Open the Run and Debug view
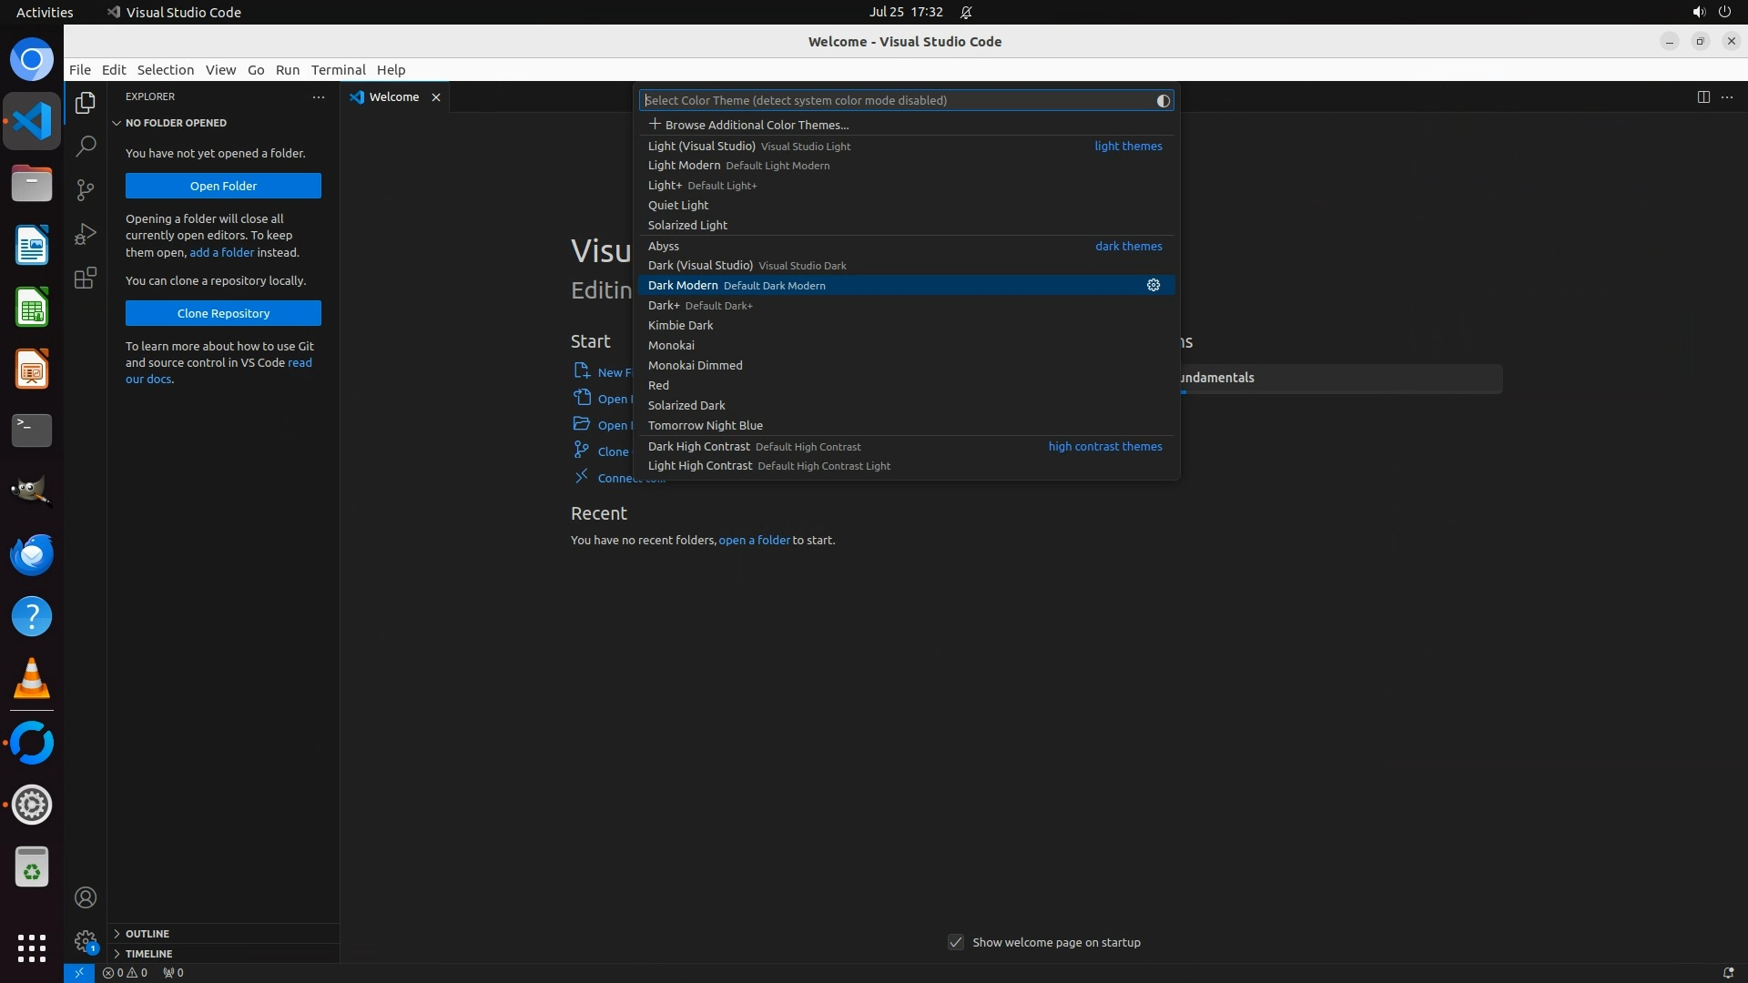Viewport: 1748px width, 983px height. [86, 234]
